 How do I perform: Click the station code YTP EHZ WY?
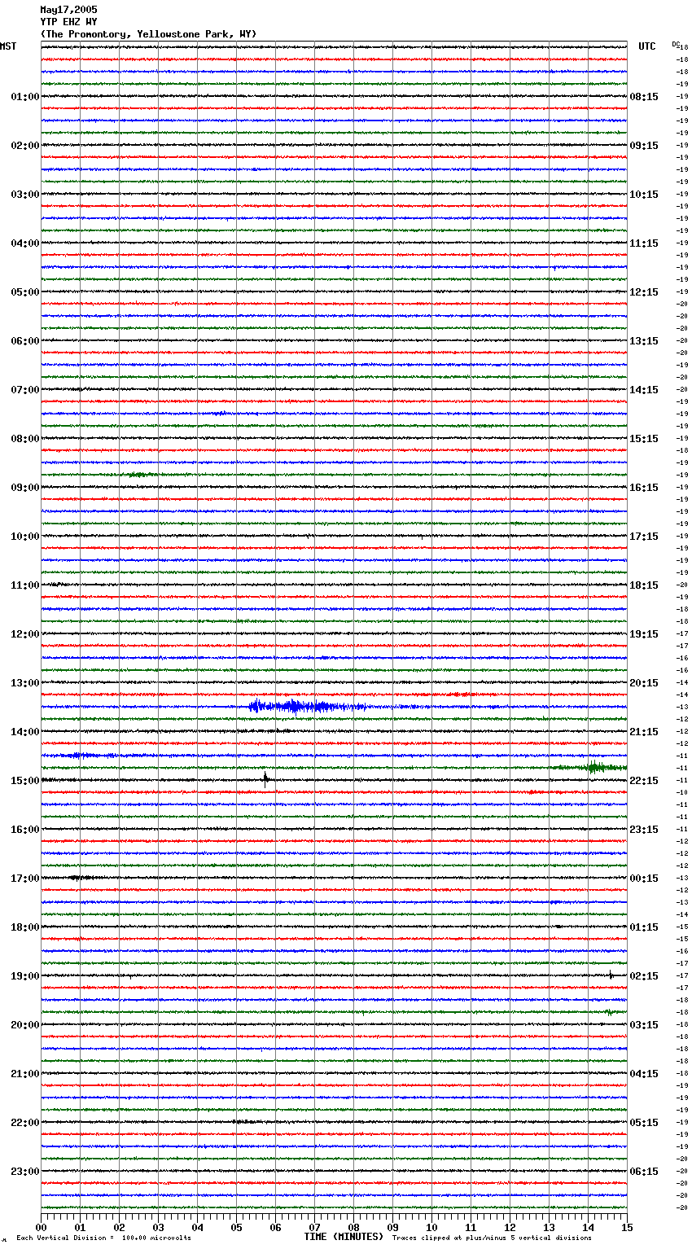[x=68, y=22]
